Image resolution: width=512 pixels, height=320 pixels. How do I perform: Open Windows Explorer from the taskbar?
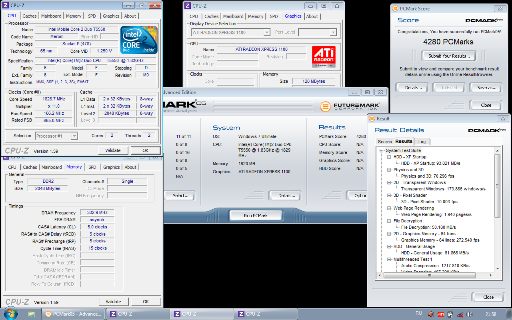(32, 314)
